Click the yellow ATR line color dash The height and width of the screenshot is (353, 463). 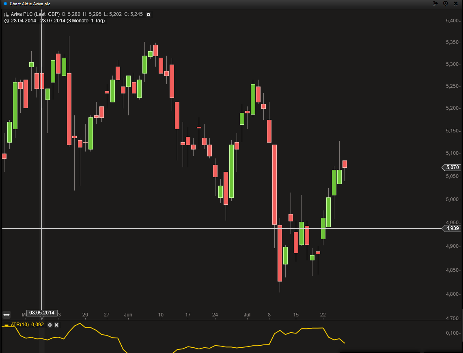(x=6, y=325)
